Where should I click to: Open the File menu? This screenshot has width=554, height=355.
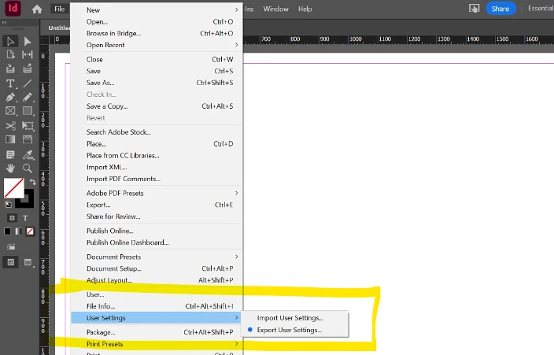59,9
